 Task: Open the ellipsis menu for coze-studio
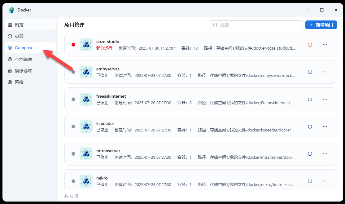[325, 44]
